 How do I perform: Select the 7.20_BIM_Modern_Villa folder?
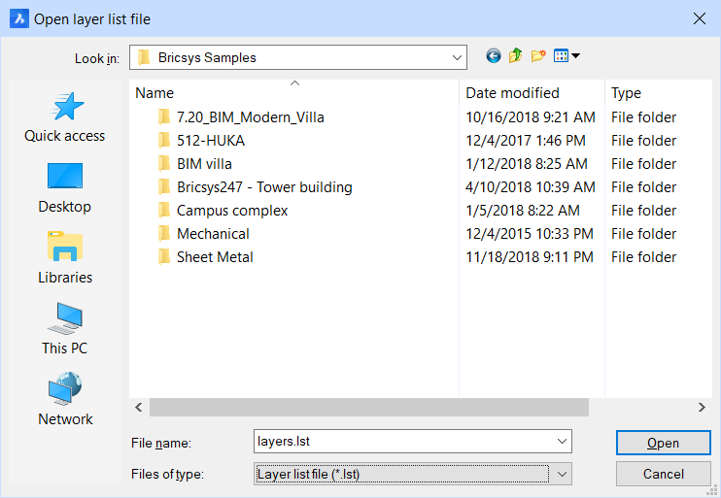point(250,117)
